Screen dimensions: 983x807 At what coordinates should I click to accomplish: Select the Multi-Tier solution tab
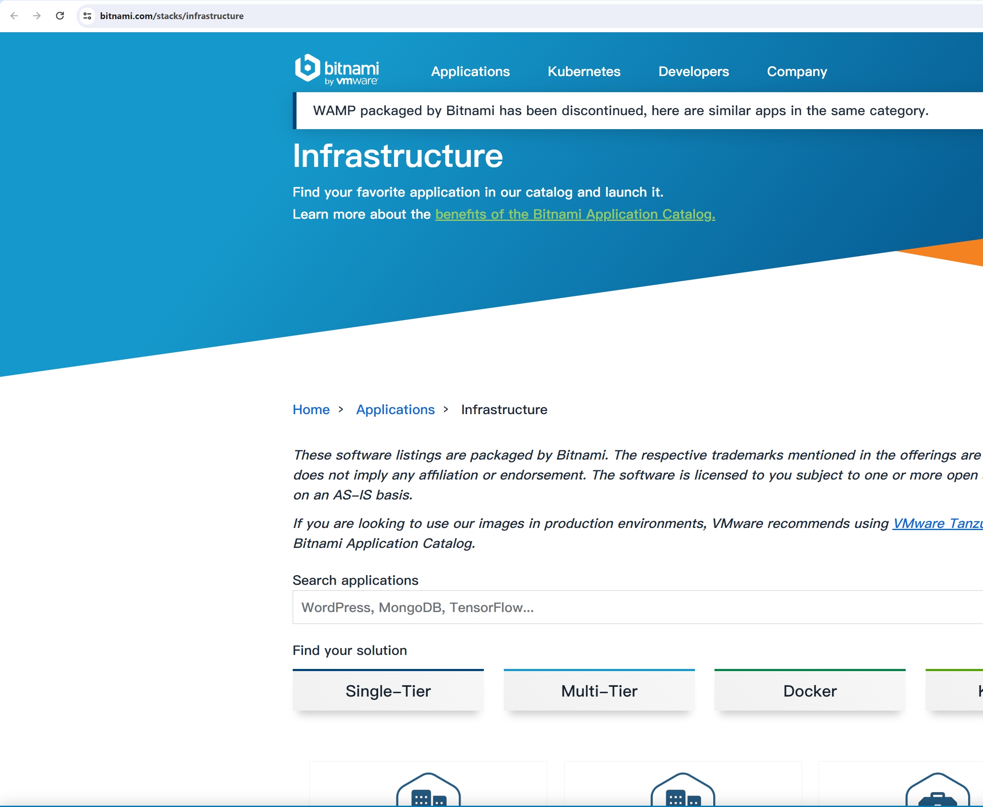pyautogui.click(x=599, y=690)
